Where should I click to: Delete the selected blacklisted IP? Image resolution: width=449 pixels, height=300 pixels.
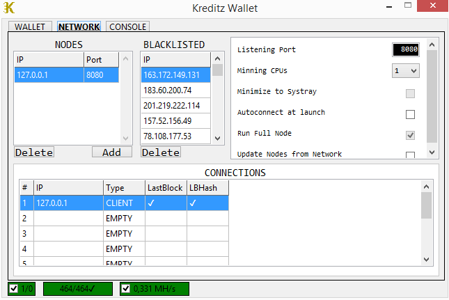pos(161,152)
